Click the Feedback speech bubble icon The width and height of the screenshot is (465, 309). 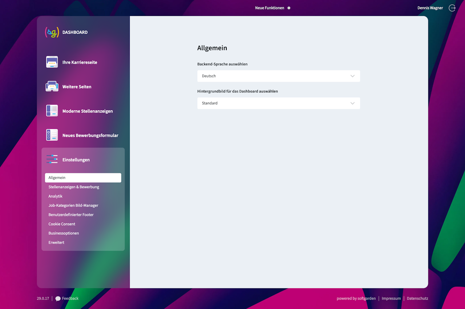pyautogui.click(x=58, y=299)
